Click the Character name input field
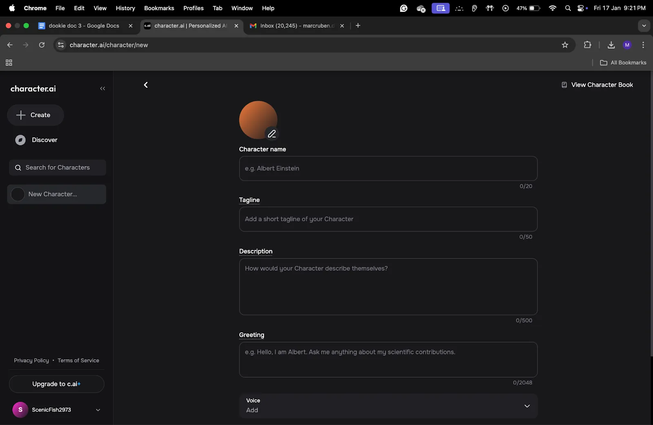Screen dimensions: 653x425 coord(388,169)
